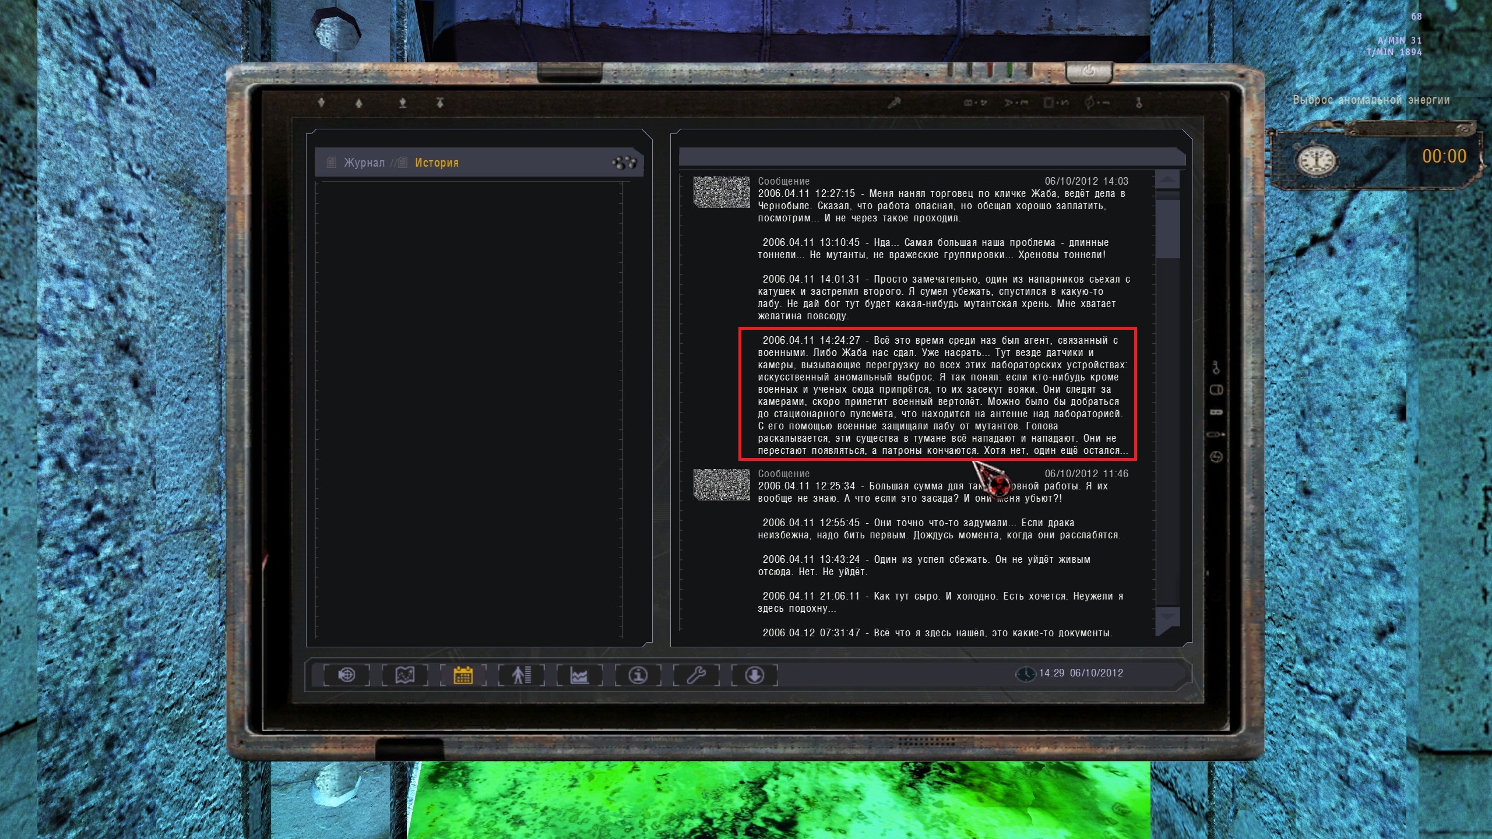Click the page icon next to Журнал
This screenshot has height=839, width=1492.
click(332, 162)
